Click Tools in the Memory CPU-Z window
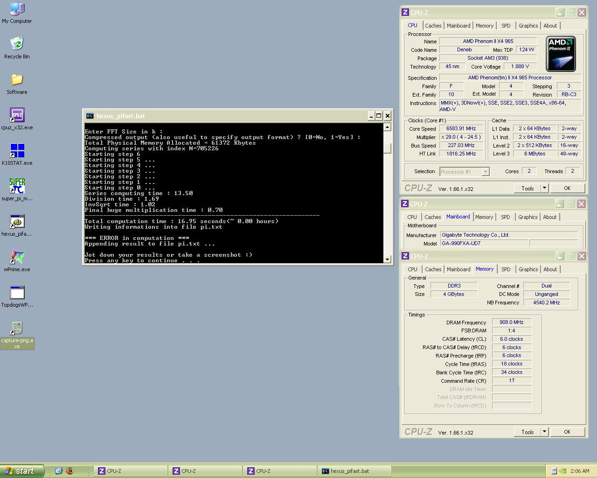 click(x=528, y=432)
